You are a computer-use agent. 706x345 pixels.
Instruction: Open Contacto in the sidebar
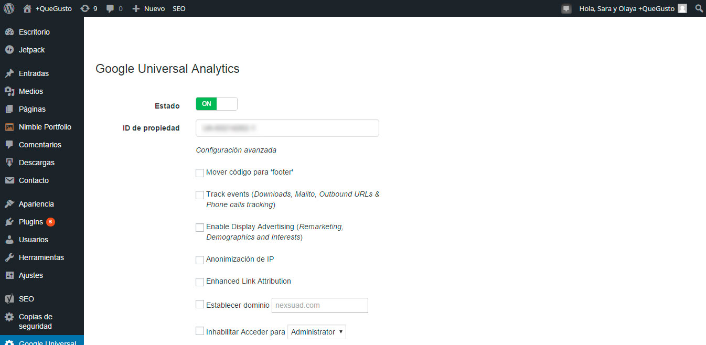pos(34,180)
